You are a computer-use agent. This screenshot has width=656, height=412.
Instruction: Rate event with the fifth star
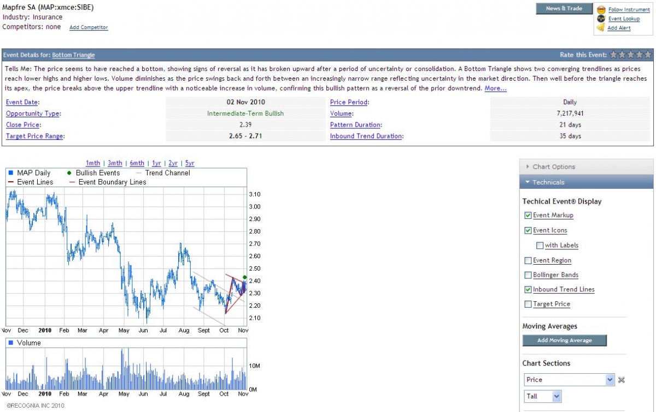[648, 55]
